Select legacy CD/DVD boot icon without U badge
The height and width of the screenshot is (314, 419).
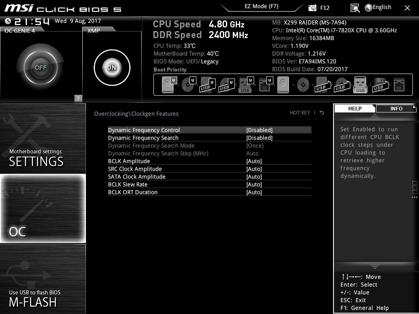tap(303, 85)
